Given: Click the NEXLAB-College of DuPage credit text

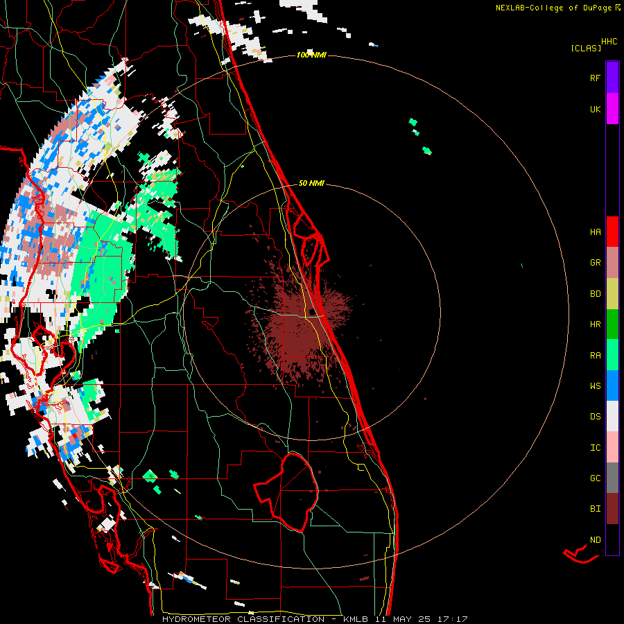Looking at the screenshot, I should 553,8.
